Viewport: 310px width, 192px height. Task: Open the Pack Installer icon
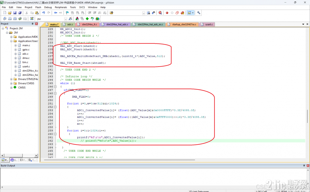tap(98, 19)
